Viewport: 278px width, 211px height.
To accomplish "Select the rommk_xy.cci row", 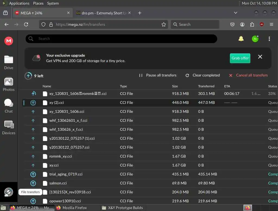I will (x=151, y=156).
